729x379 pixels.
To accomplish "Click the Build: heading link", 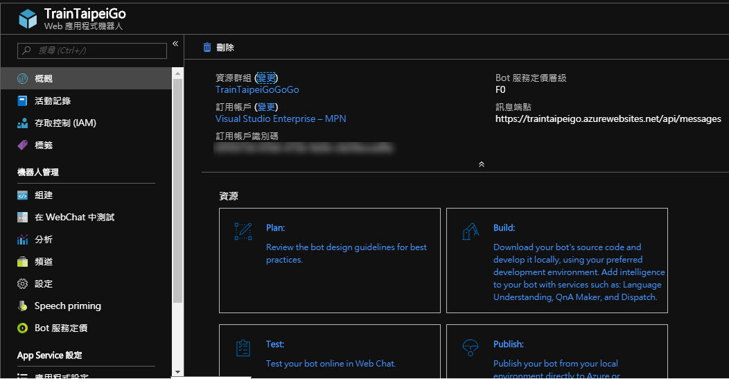I will click(504, 227).
